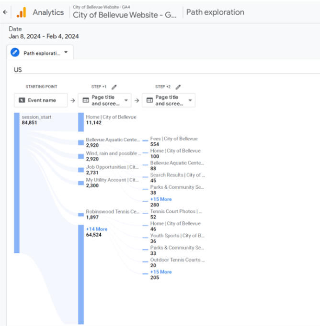
Task: Expand +15 More with 280 count
Action: tap(161, 199)
